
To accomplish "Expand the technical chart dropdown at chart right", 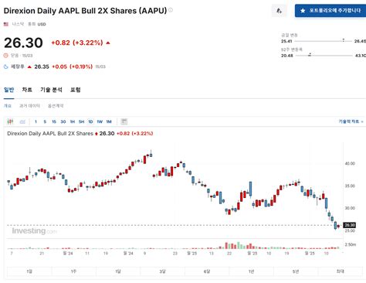I will point(351,121).
